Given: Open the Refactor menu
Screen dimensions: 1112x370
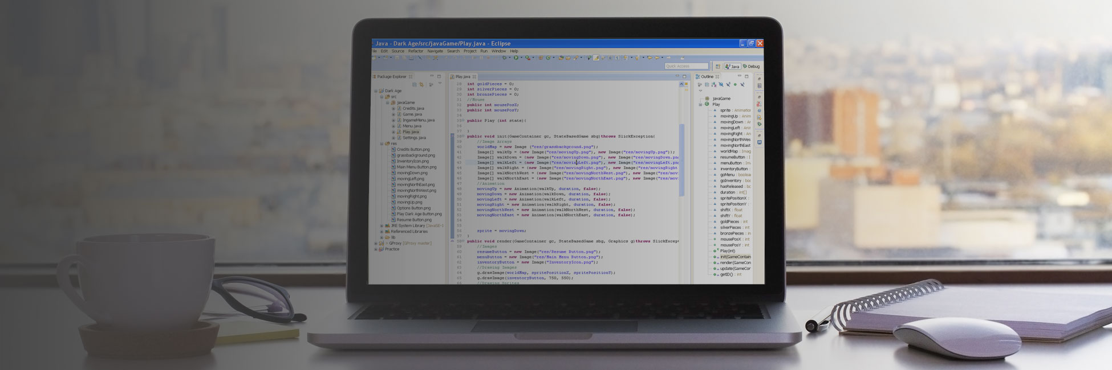Looking at the screenshot, I should (x=416, y=51).
